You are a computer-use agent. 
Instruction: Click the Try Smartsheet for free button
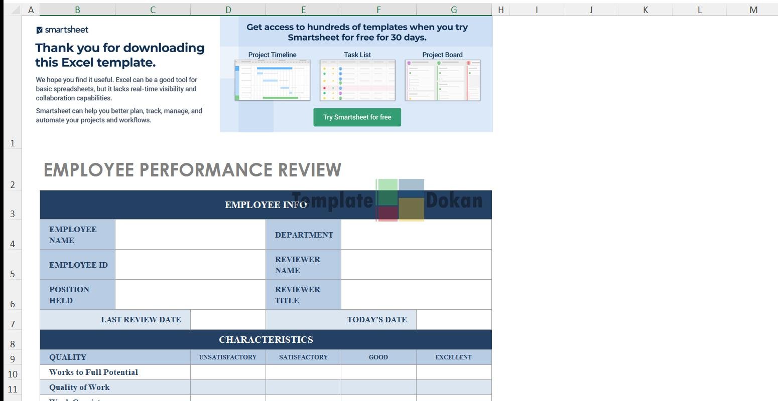pyautogui.click(x=357, y=117)
